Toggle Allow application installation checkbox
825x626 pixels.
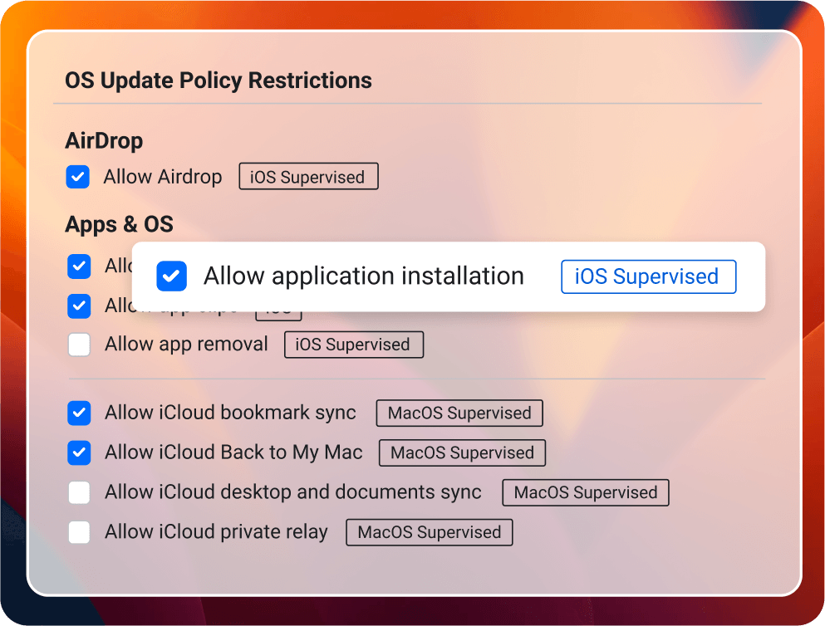click(171, 276)
